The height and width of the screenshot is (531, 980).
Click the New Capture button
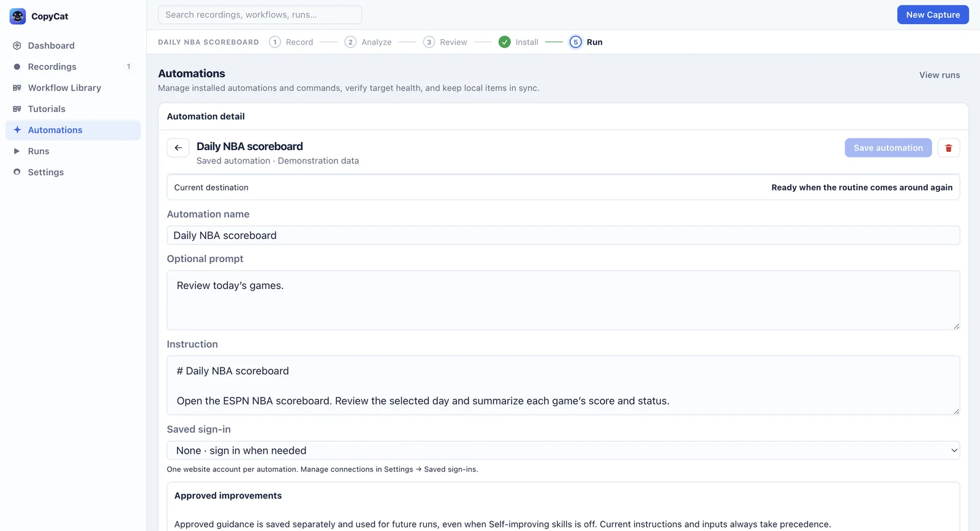click(933, 15)
